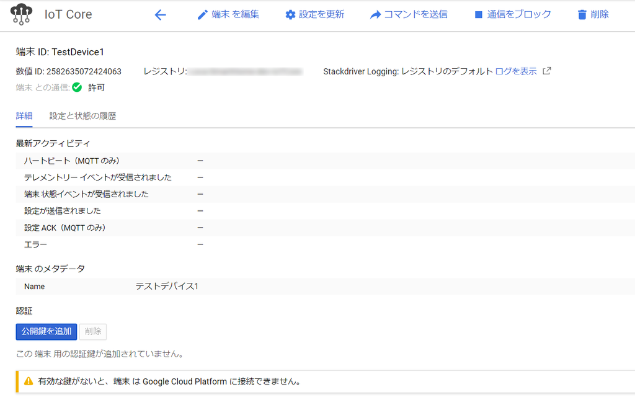Go back using the blue arrow icon

160,14
